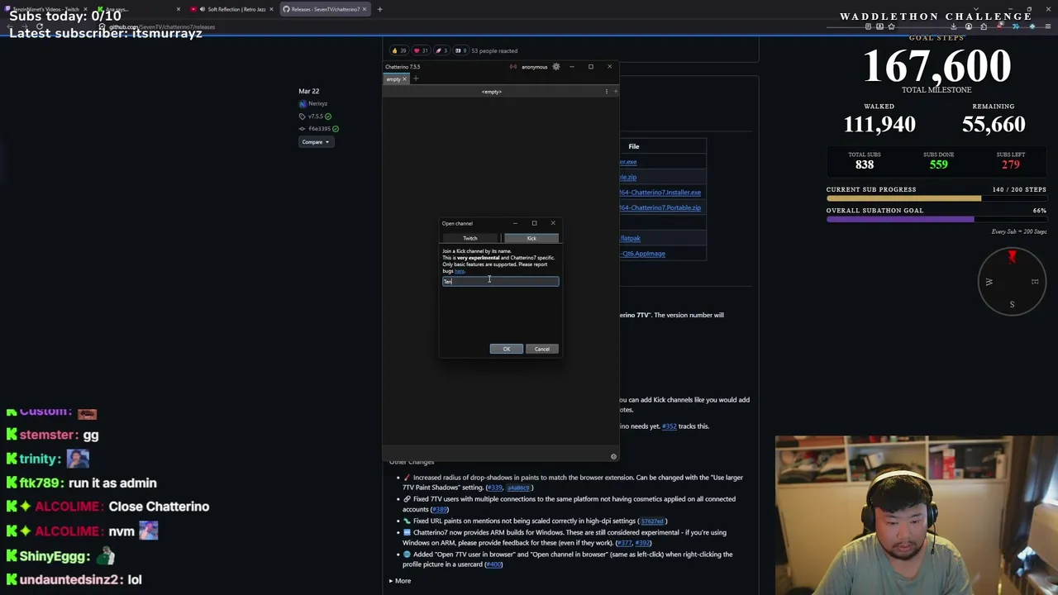Click the heart reaction with 31
The image size is (1058, 595).
pos(422,50)
